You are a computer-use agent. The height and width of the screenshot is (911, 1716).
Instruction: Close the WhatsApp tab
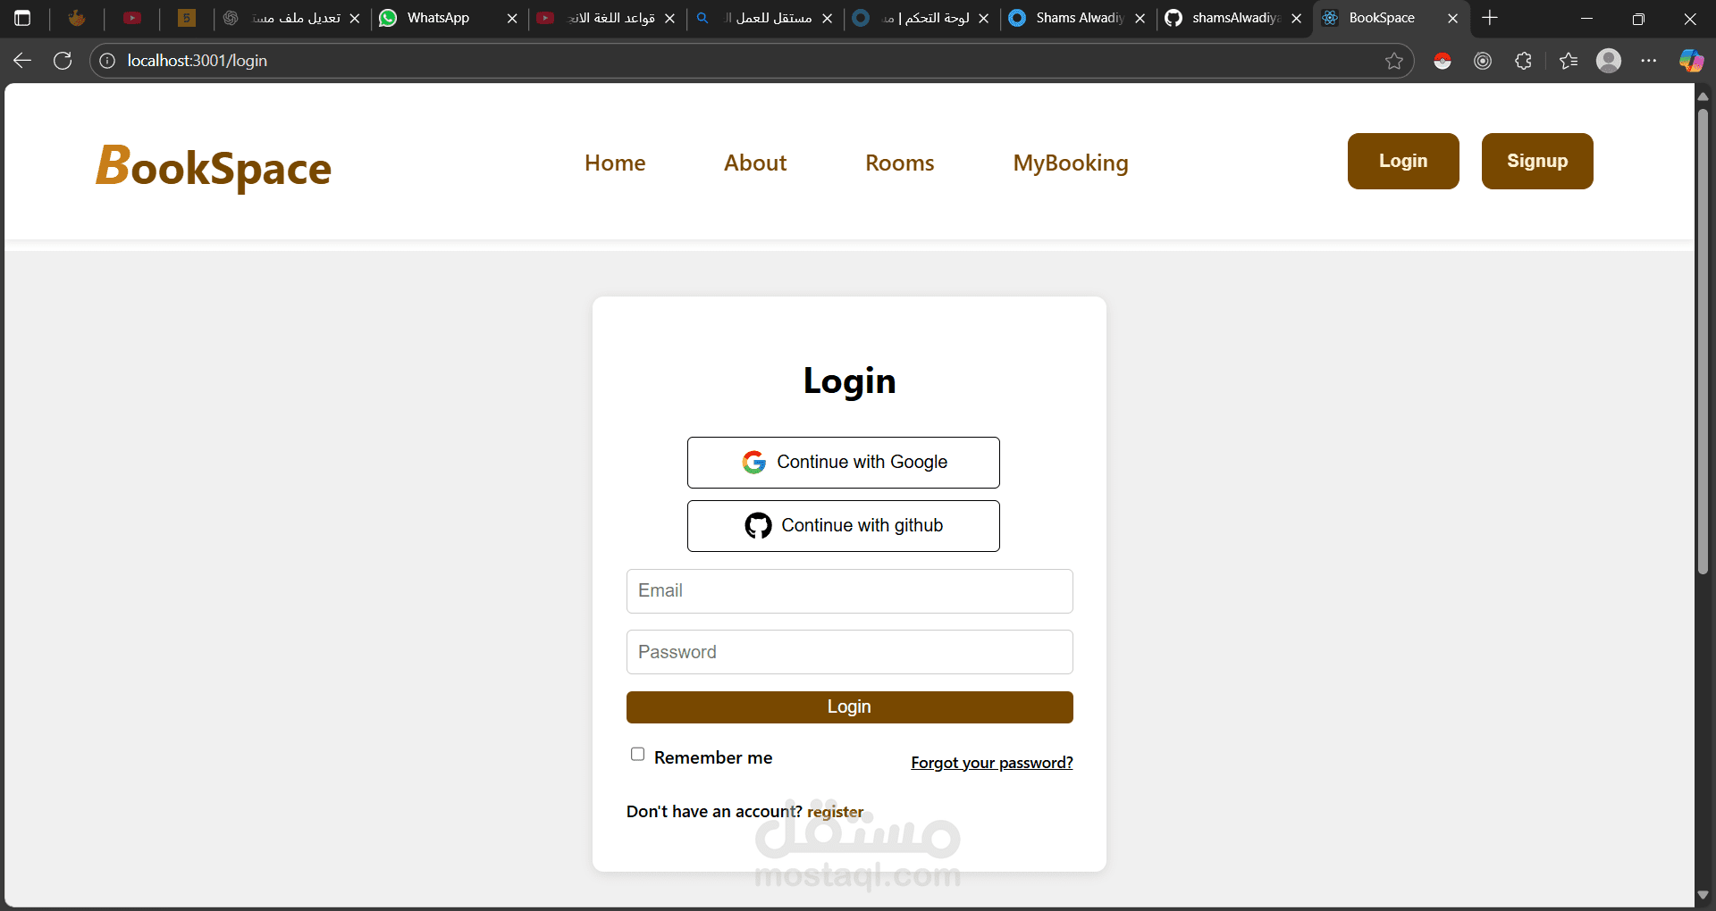coord(512,18)
